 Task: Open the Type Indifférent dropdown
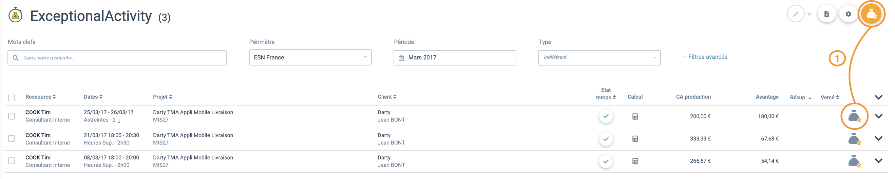(599, 57)
